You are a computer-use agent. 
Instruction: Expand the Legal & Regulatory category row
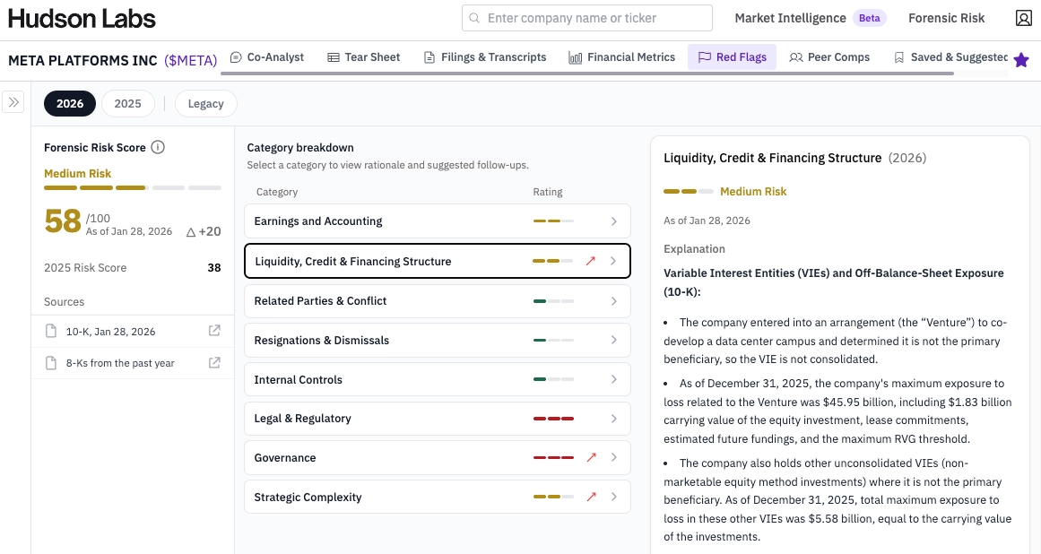tap(437, 419)
